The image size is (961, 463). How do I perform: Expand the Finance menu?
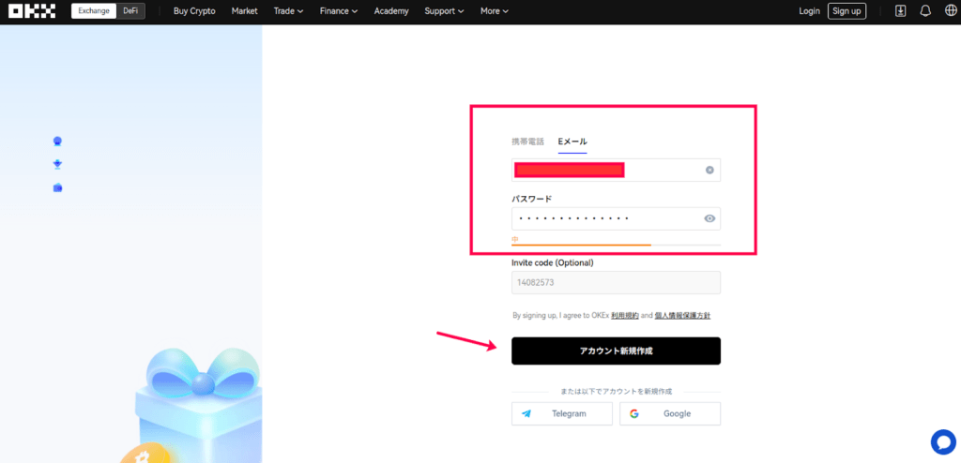[339, 11]
